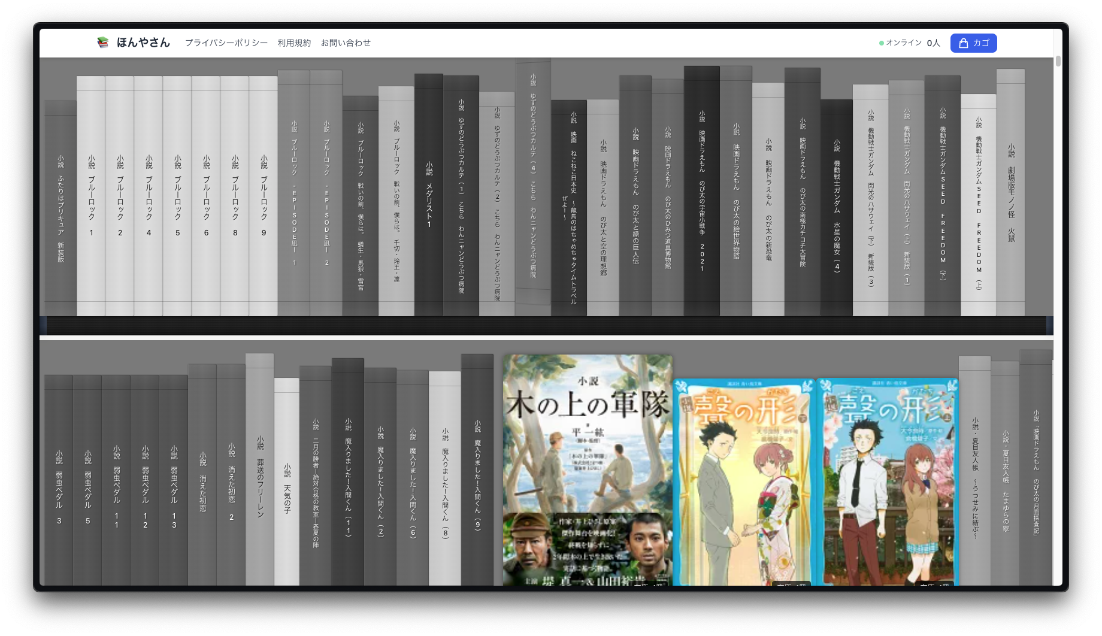Select the 水星の魔女 (4) book spine
The width and height of the screenshot is (1102, 636).
837,208
